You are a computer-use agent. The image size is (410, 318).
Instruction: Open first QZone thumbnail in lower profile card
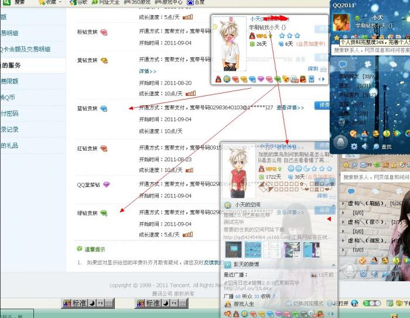tap(234, 250)
